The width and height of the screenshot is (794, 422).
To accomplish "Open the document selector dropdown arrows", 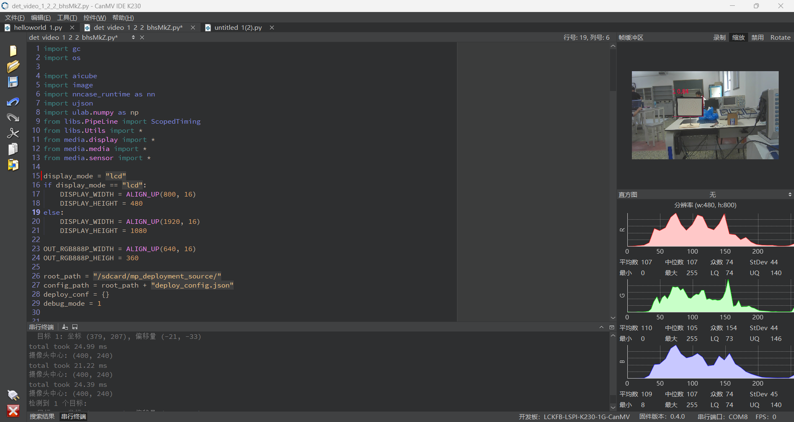I will click(133, 37).
